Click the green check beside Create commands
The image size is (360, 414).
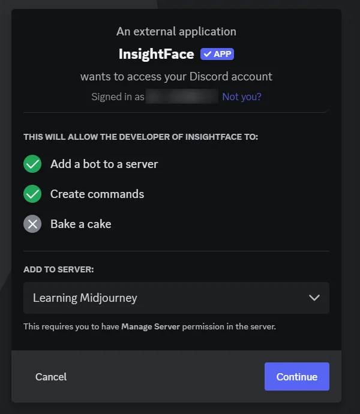[32, 194]
